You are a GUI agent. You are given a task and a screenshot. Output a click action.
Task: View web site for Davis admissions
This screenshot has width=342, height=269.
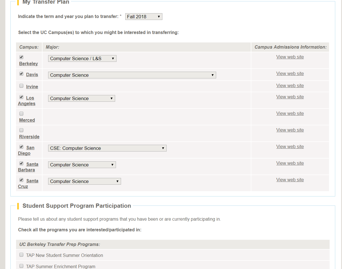point(290,73)
